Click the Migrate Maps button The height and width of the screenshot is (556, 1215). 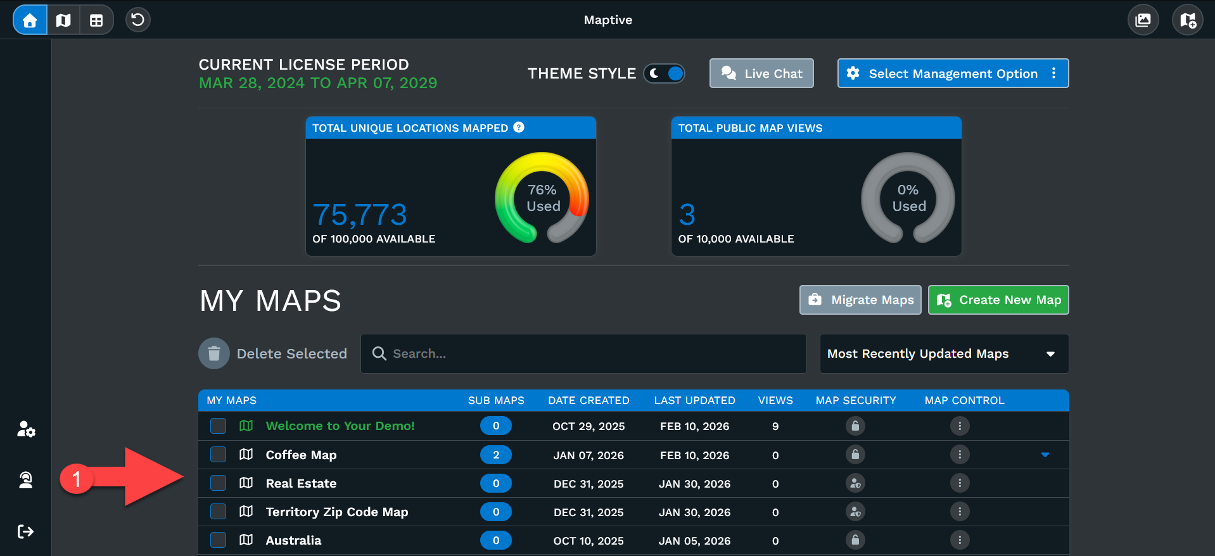[x=860, y=300]
